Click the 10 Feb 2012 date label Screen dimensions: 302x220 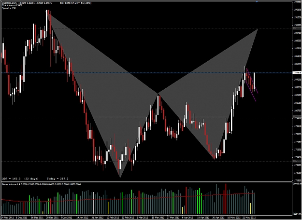click(112, 217)
